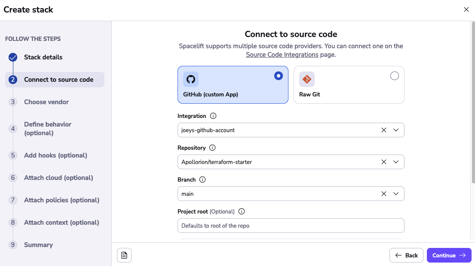Open the Branch dropdown chevron
Viewport: 475px width, 266px height.
(x=396, y=194)
